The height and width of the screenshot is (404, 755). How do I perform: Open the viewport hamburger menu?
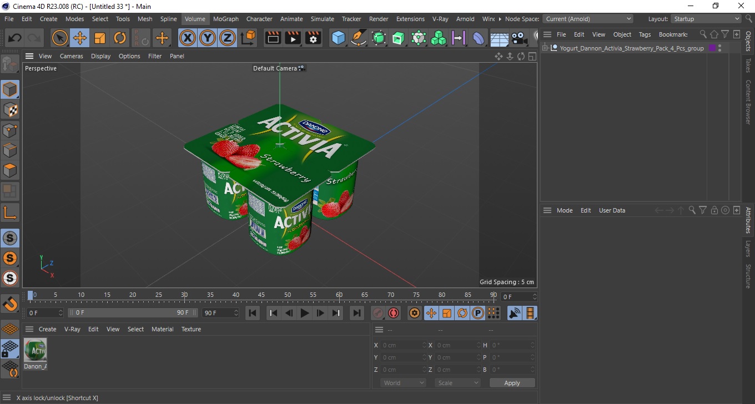click(29, 56)
